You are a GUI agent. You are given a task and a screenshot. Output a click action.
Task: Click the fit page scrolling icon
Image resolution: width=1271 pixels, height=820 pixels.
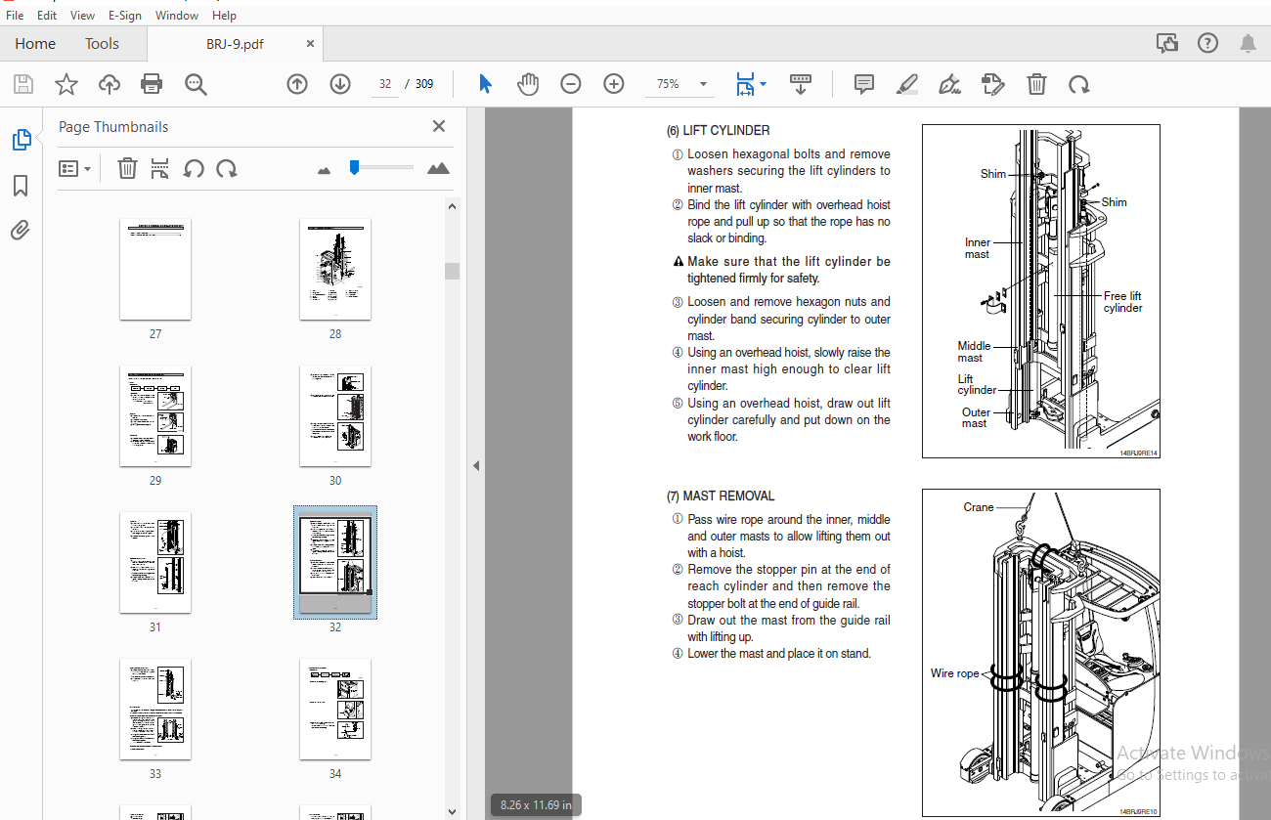[x=746, y=84]
